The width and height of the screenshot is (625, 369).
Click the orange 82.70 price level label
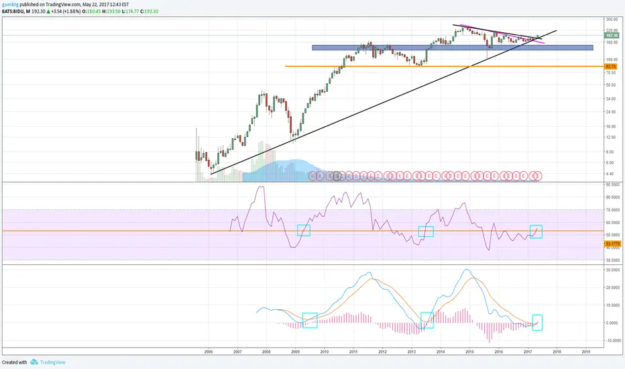[x=611, y=66]
